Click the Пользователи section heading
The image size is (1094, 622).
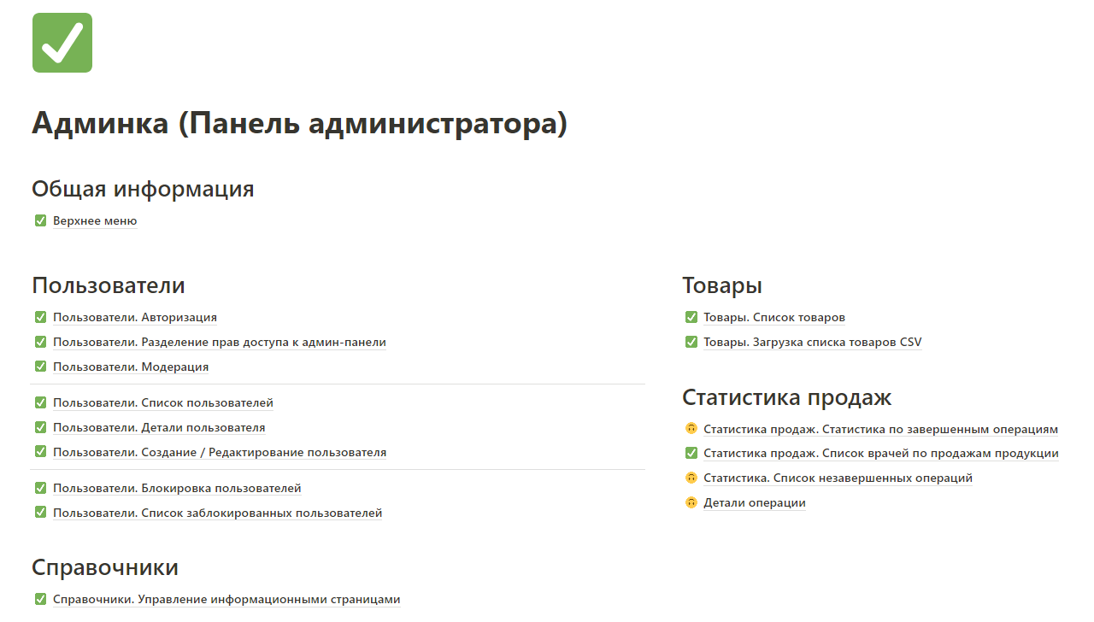(x=109, y=285)
